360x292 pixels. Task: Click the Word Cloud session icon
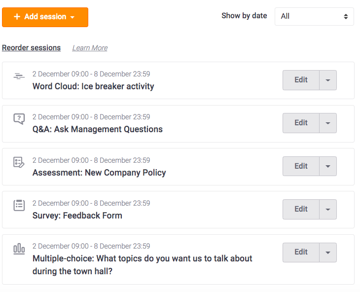[19, 76]
